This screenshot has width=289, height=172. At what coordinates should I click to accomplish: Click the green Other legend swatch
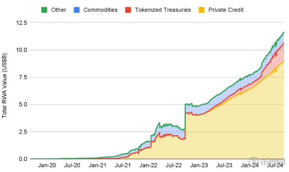point(45,10)
